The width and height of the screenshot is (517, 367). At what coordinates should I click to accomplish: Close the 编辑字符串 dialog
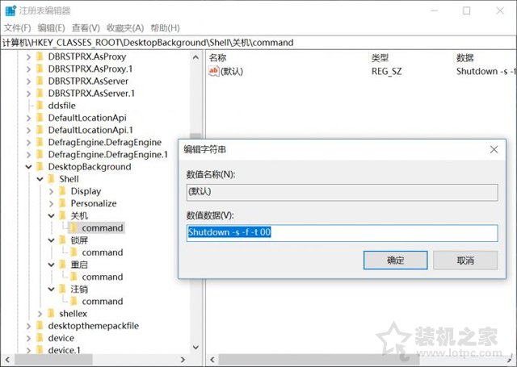(x=494, y=149)
